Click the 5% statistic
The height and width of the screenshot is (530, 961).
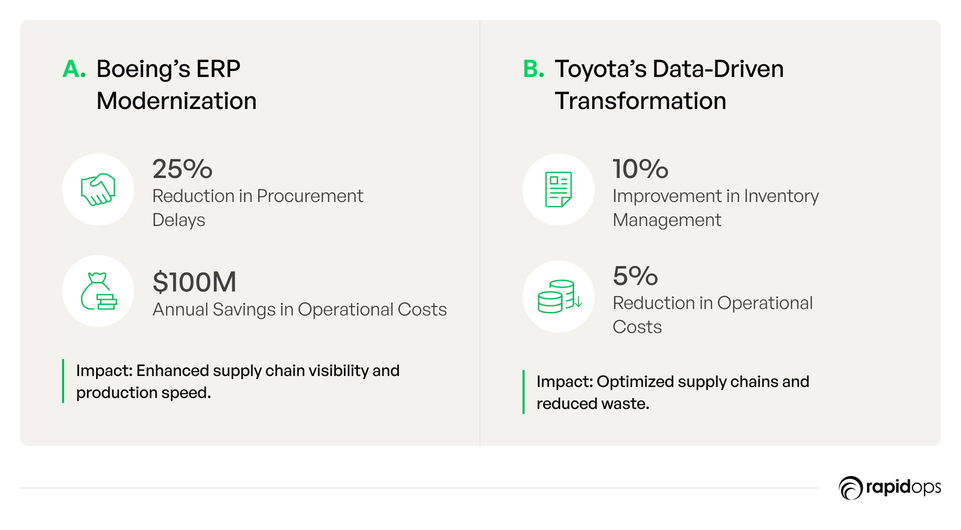(x=635, y=276)
